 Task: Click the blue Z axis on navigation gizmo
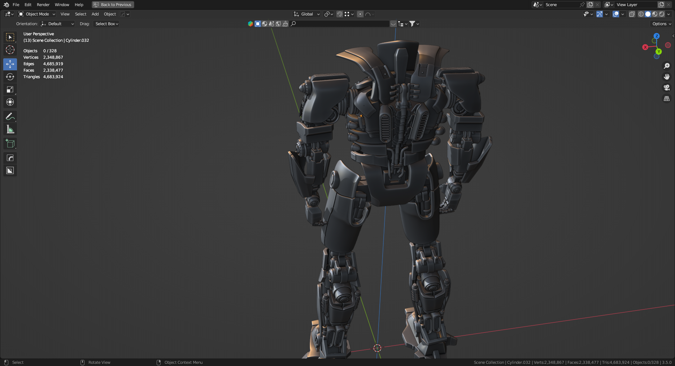tap(657, 36)
